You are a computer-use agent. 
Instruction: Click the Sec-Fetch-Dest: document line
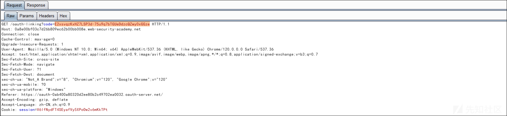coord(28,75)
